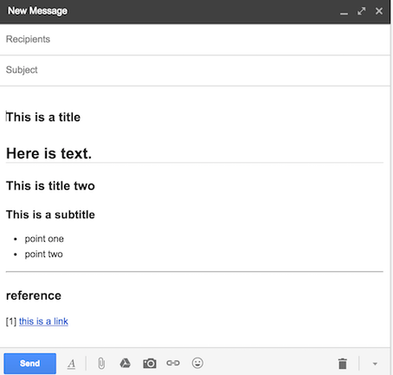This screenshot has height=375, width=393.
Task: Minimize the New Message window
Action: click(x=344, y=11)
